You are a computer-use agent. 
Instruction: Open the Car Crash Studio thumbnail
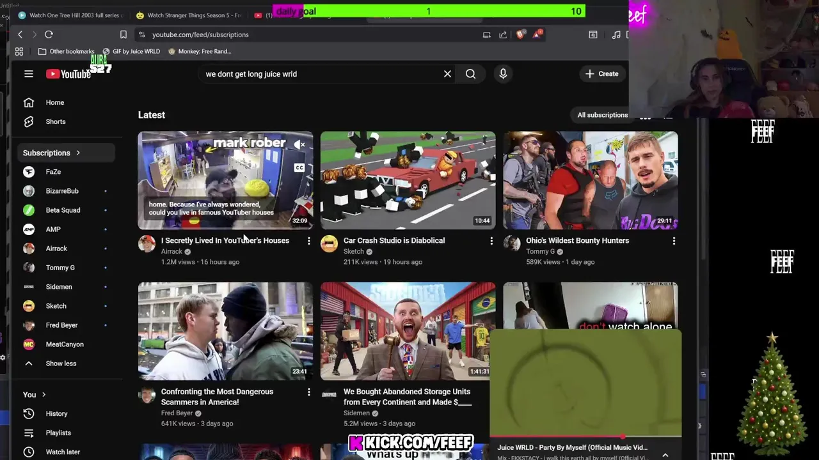pyautogui.click(x=408, y=180)
